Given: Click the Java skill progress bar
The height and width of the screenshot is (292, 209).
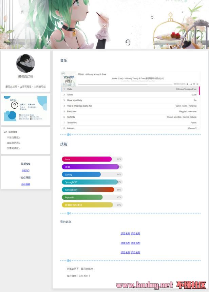Looking at the screenshot, I should (x=87, y=159).
